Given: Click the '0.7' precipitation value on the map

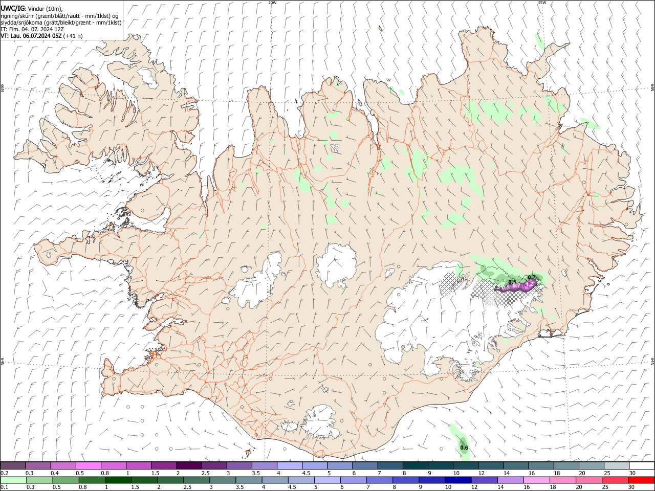Looking at the screenshot, I should click(x=532, y=278).
